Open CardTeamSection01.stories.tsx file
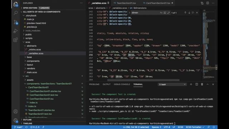This screenshot has height=129, width=229. [x=45, y=91]
